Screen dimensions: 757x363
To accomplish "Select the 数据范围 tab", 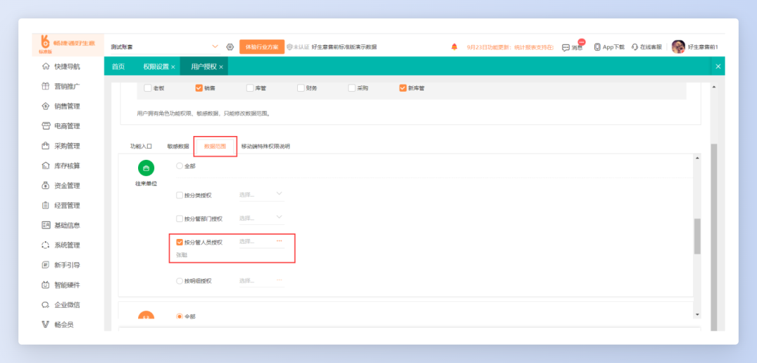I will 215,146.
